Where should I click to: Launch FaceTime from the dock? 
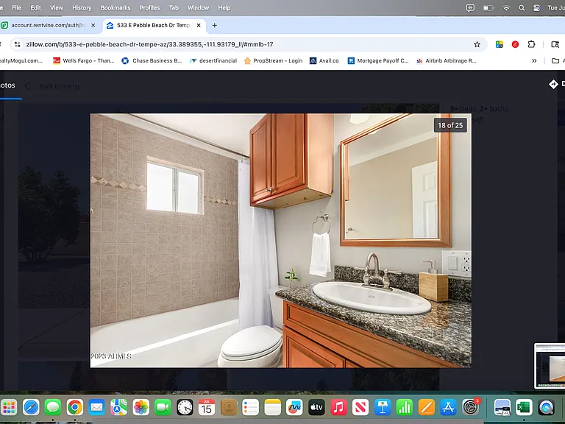(x=163, y=408)
